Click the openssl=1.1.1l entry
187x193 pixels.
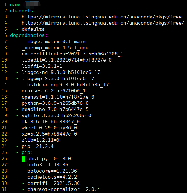point(58,97)
